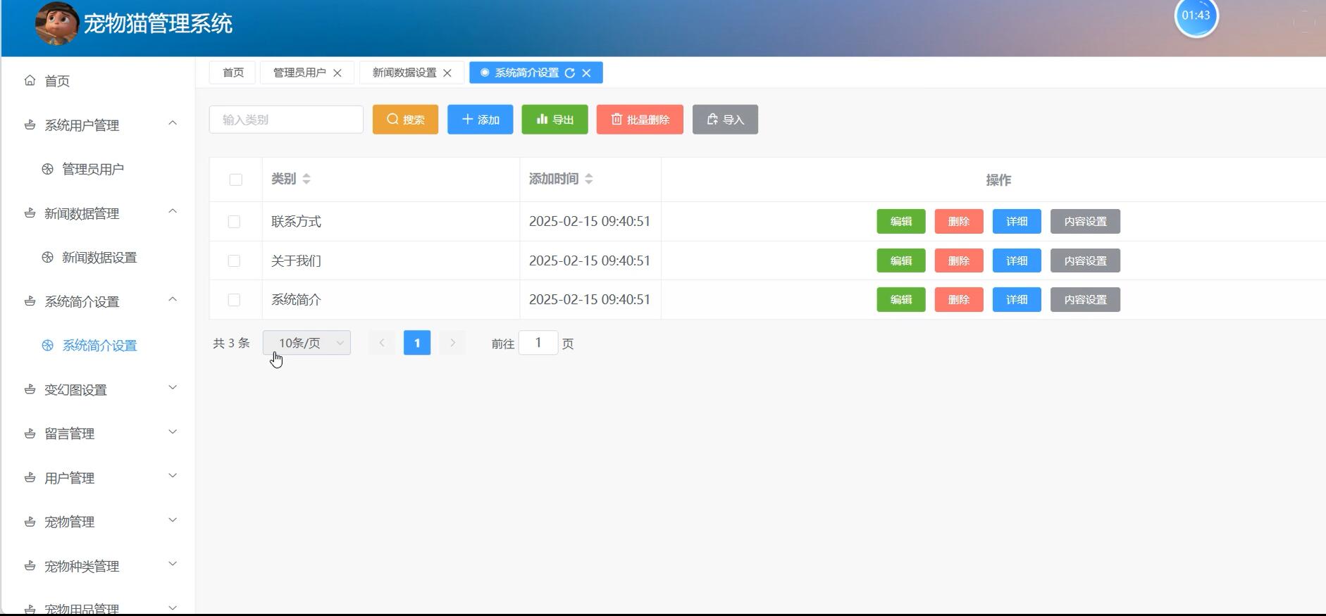Open the 10条/页 page size dropdown
The width and height of the screenshot is (1326, 616).
306,343
